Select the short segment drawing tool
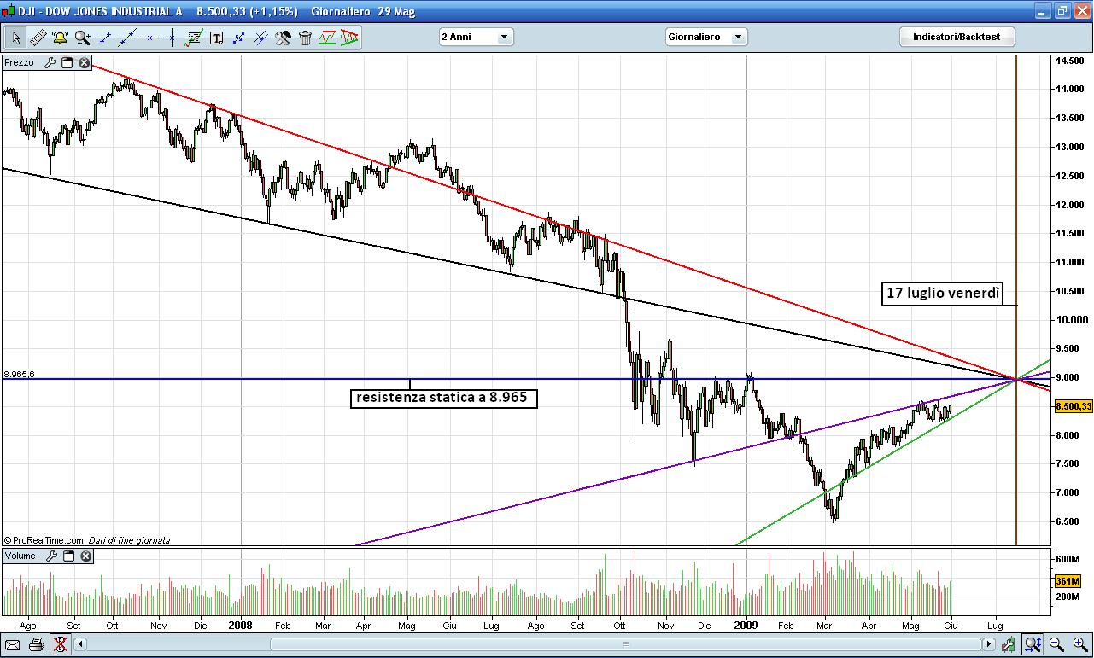Viewport: 1094px width, 658px height. click(x=106, y=38)
